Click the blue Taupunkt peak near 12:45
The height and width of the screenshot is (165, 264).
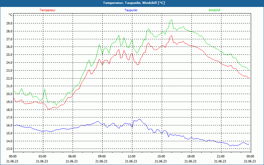tap(140, 119)
